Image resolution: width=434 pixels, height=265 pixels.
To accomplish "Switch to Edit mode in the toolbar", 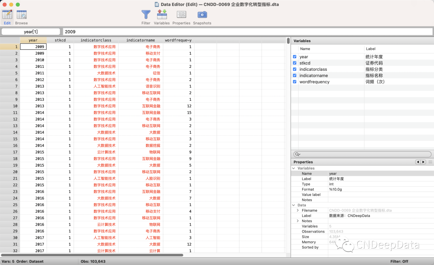I will 7,17.
